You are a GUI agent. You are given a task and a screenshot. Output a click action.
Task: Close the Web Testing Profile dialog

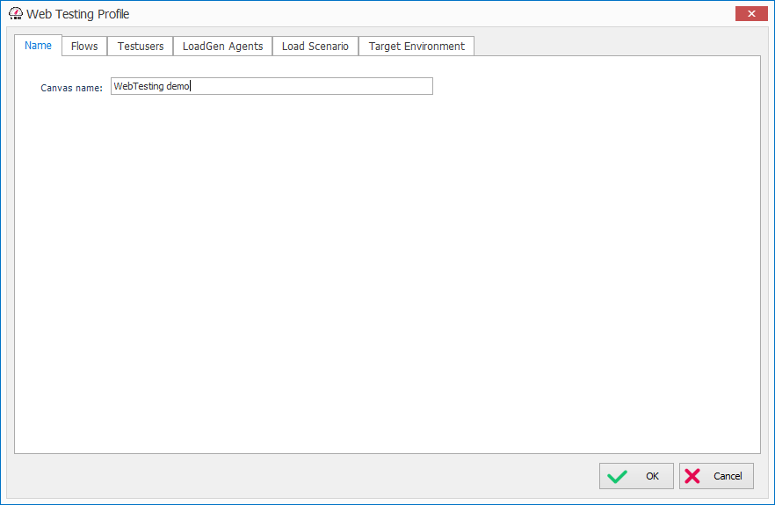tap(750, 14)
